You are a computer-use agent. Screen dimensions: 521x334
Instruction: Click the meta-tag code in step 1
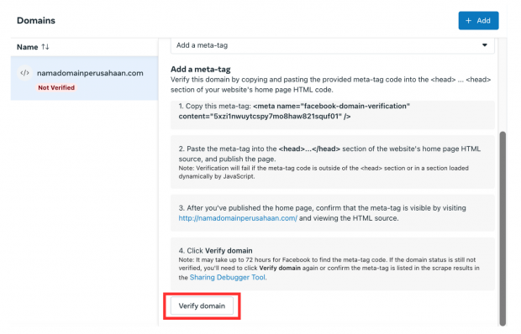pos(294,111)
